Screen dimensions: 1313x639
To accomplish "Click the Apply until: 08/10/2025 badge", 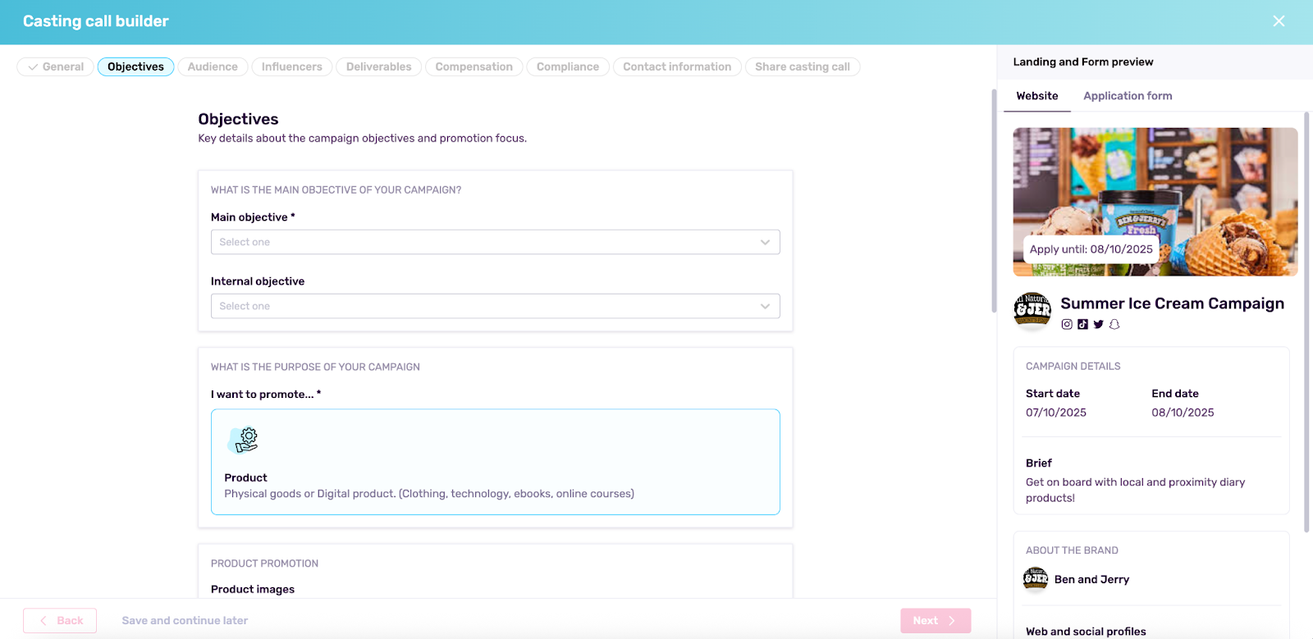I will tap(1091, 249).
